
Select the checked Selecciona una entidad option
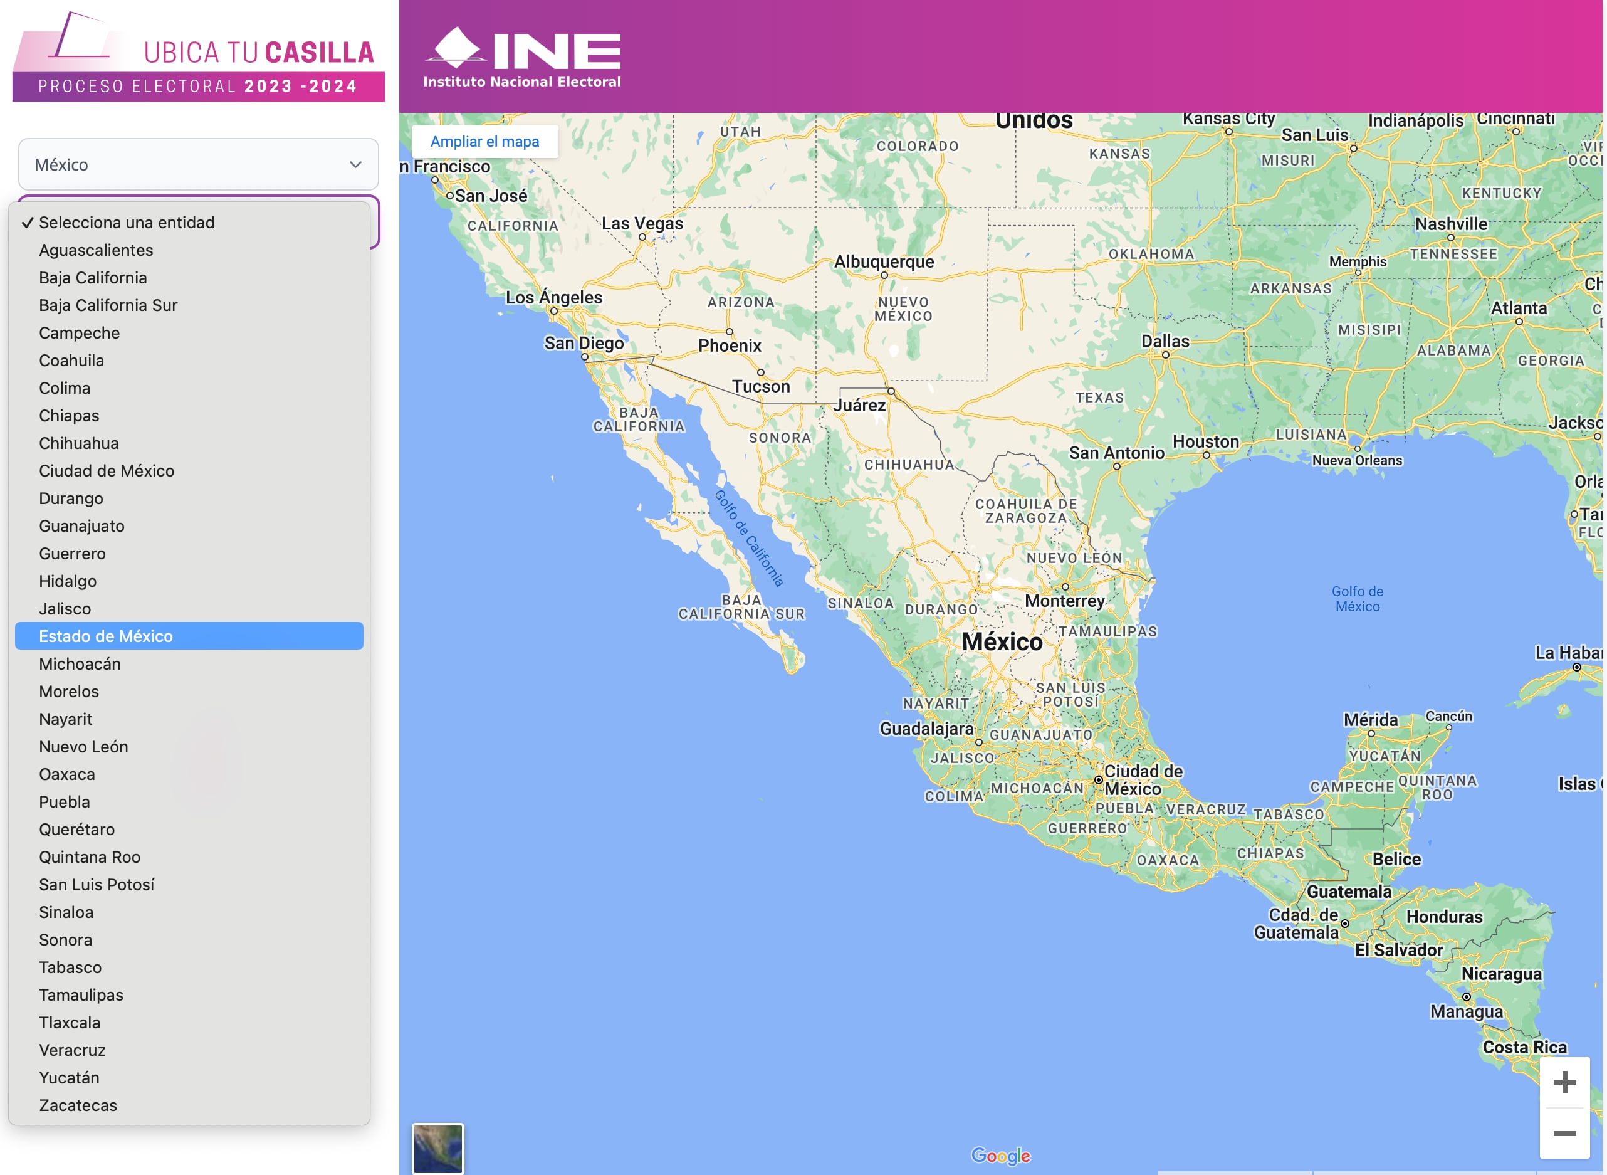[x=127, y=223]
